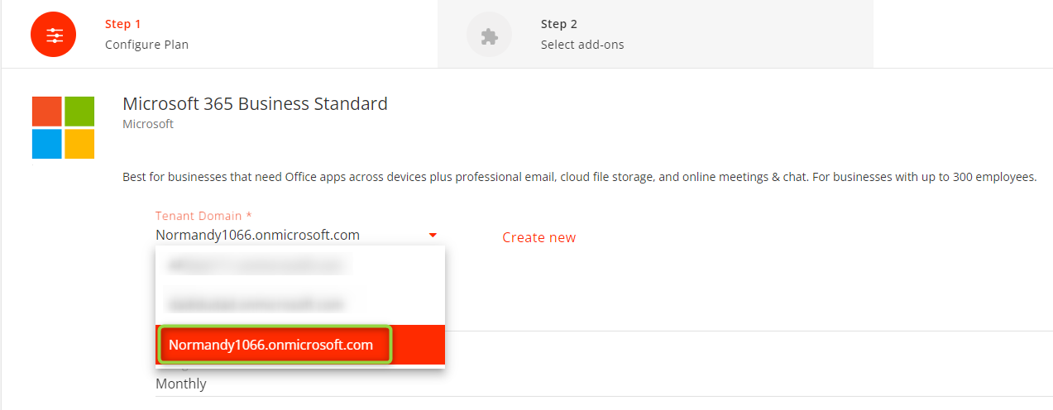Viewport: 1053px width, 410px height.
Task: Click the green square in Microsoft logo
Action: point(79,111)
